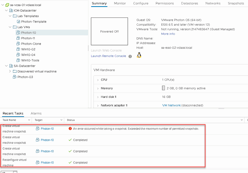The image size is (248, 173).
Task: Click the 'VMware Photon OS (64-bit)' value
Action: pos(181,20)
